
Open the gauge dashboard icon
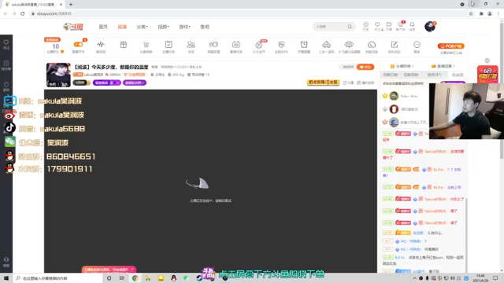[x=372, y=45]
